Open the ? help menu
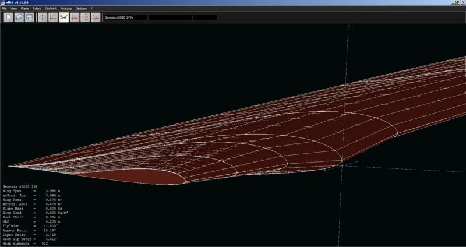This screenshot has height=247, width=466. (x=91, y=9)
